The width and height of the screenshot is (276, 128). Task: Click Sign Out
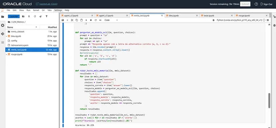point(266,4)
